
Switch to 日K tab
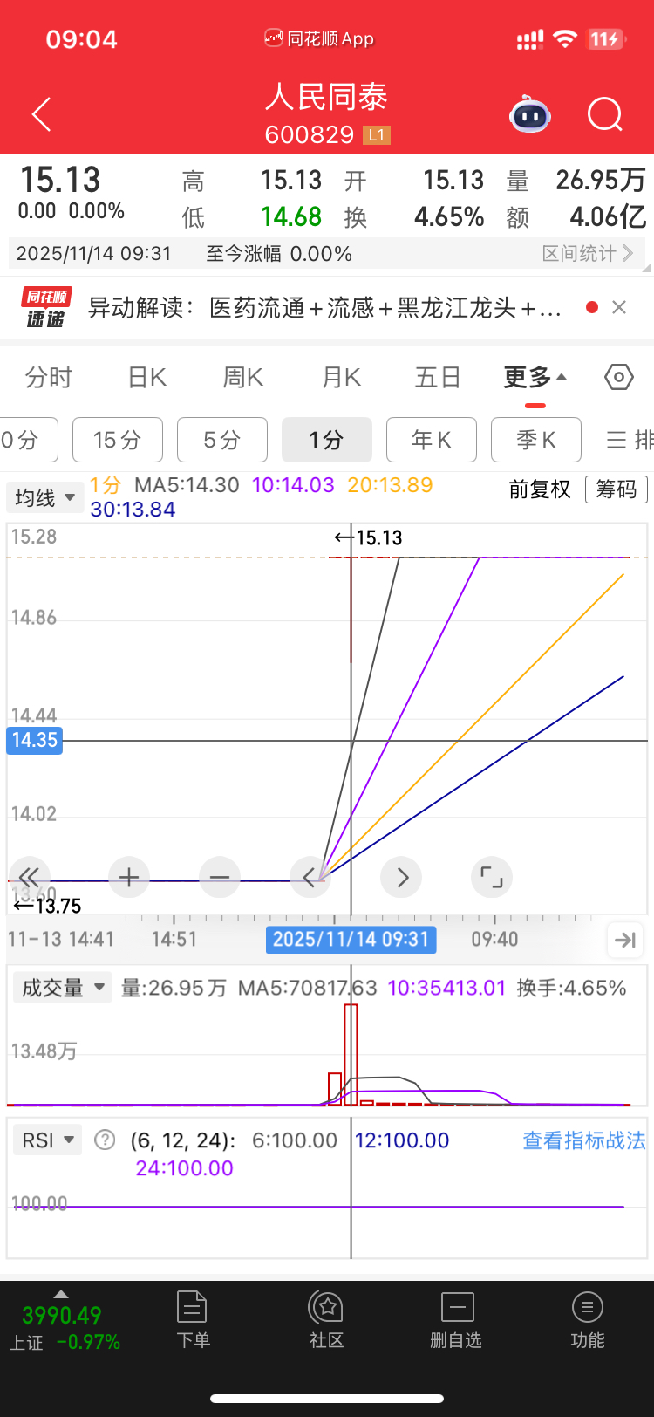[x=146, y=377]
